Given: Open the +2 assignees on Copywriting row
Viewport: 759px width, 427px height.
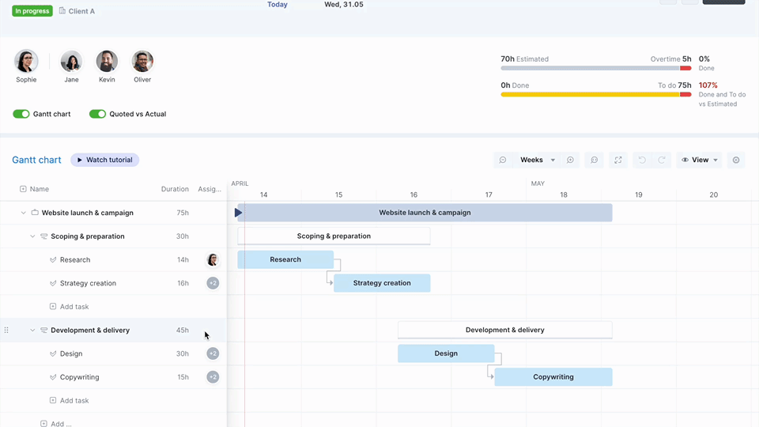Looking at the screenshot, I should [x=213, y=377].
